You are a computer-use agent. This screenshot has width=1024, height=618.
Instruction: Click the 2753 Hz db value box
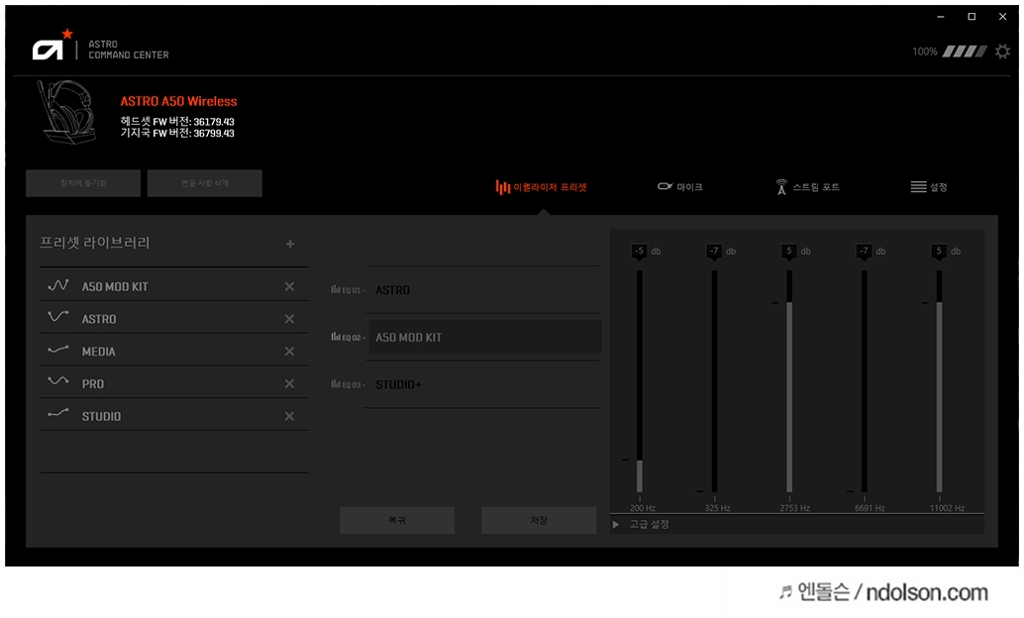click(789, 251)
